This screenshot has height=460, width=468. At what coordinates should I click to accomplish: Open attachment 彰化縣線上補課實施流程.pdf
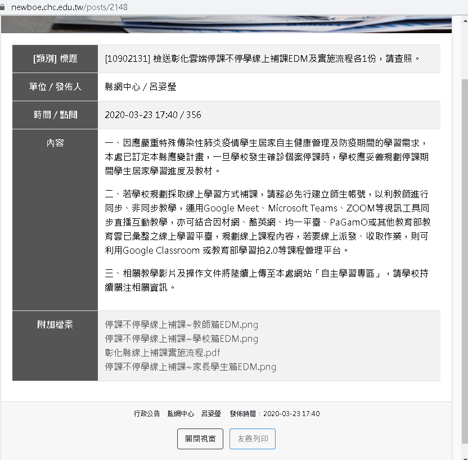(163, 353)
